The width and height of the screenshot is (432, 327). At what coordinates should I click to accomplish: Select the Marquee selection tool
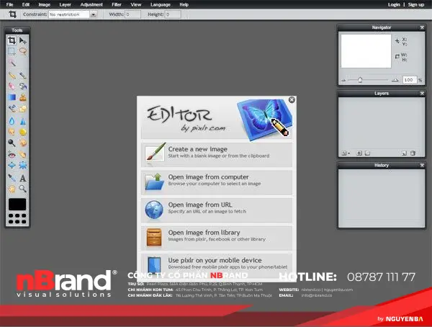click(x=12, y=51)
